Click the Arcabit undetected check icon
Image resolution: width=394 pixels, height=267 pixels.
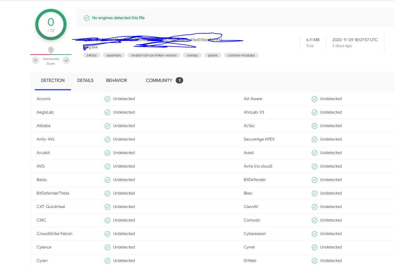[x=107, y=153]
